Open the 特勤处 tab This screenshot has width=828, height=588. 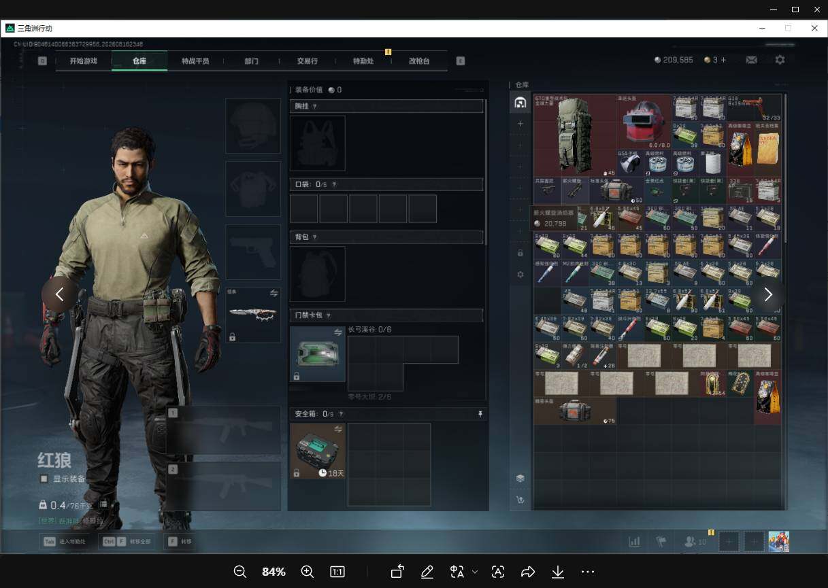click(363, 60)
